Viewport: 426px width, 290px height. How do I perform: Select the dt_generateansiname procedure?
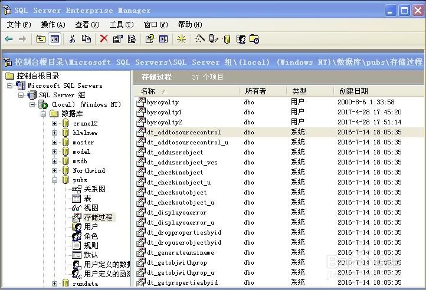[181, 252]
